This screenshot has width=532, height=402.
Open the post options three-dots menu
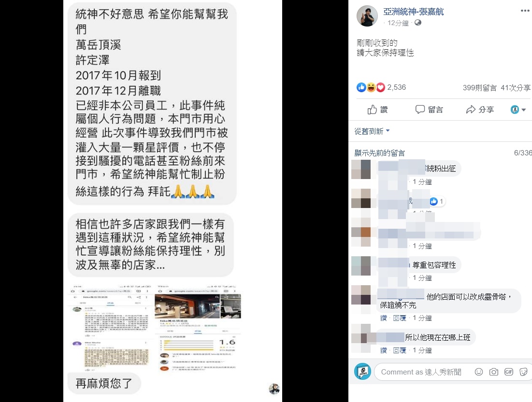[525, 11]
